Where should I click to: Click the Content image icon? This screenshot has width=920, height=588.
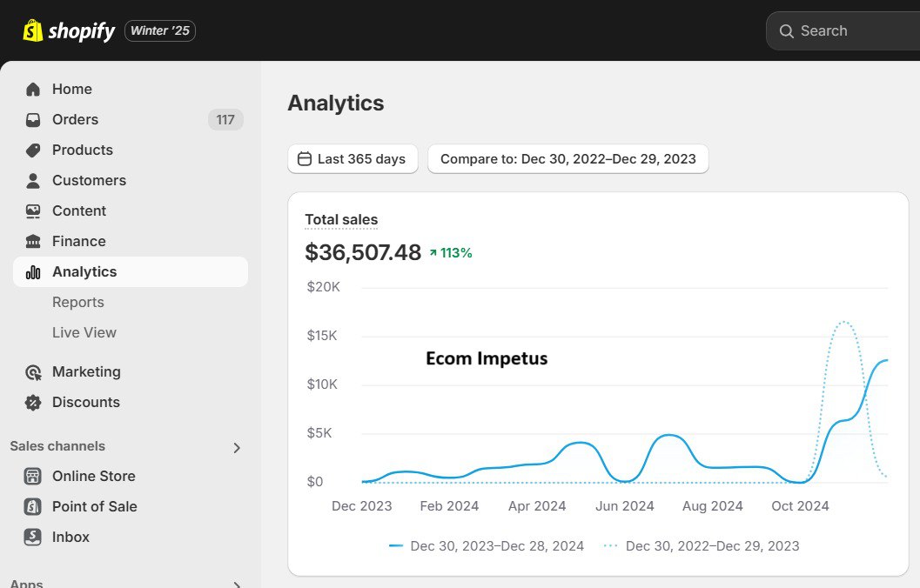coord(33,211)
